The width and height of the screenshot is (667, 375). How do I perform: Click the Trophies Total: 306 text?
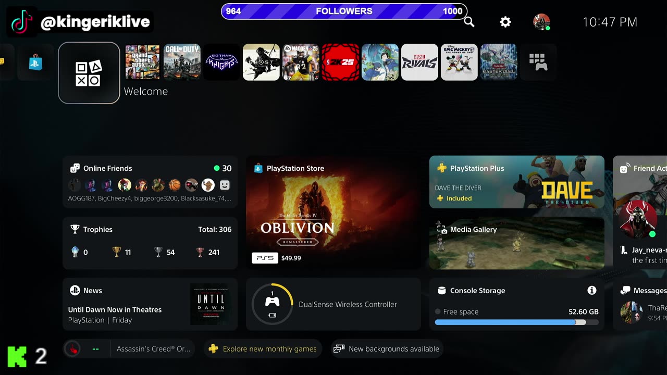coord(215,229)
